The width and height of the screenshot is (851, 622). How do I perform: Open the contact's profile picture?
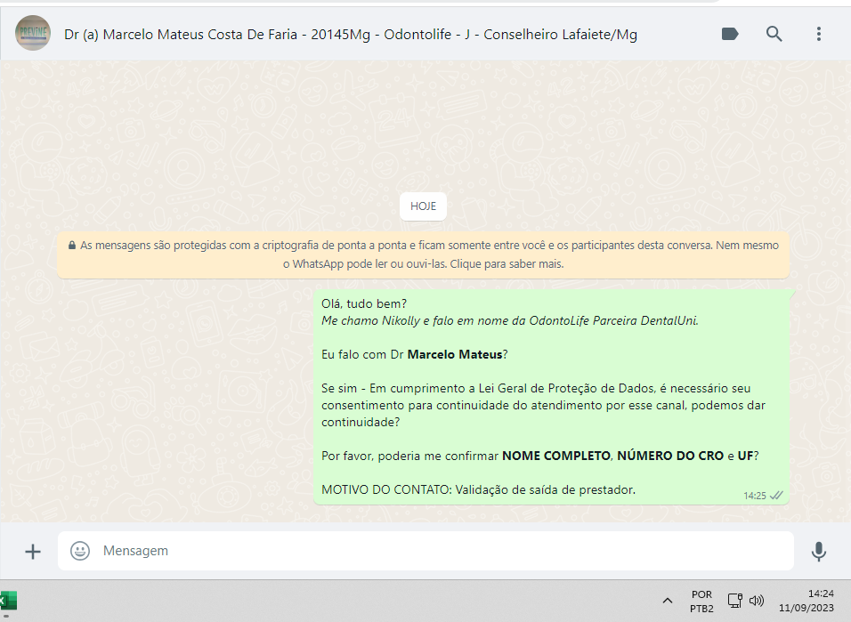[33, 33]
